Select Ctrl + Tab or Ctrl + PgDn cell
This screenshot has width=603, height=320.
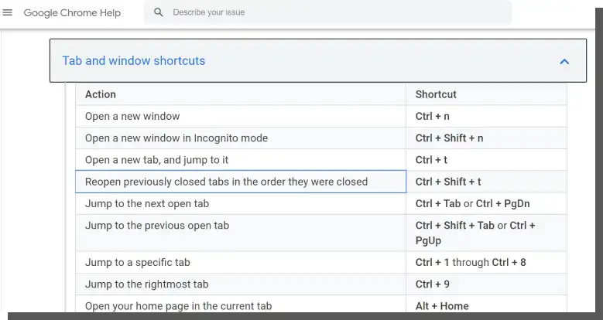point(486,203)
